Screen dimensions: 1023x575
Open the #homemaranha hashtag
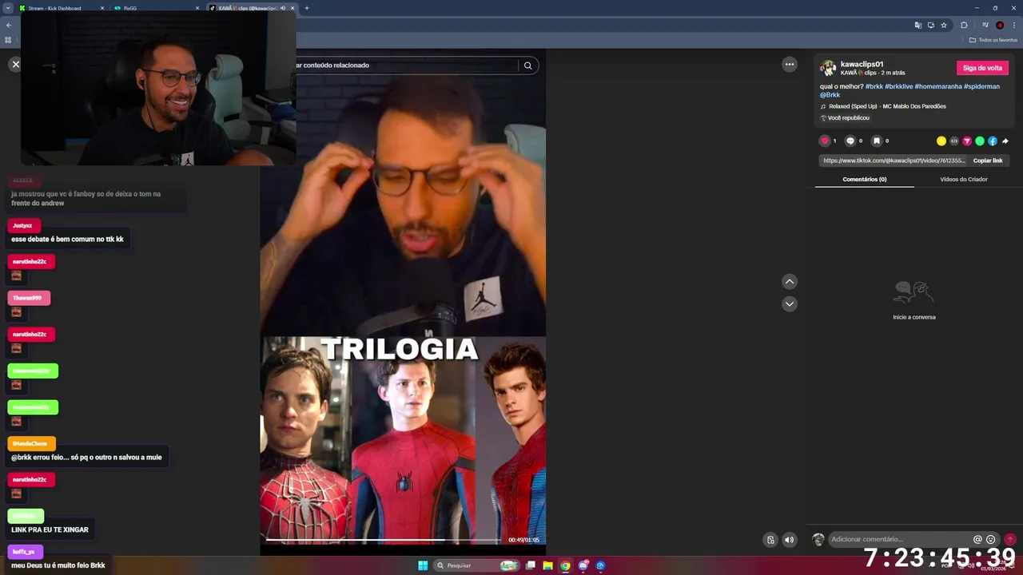938,86
